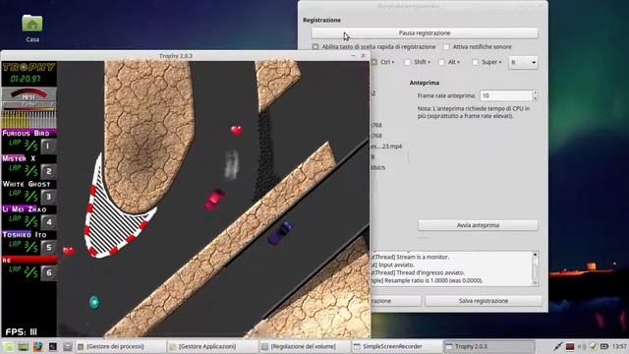Screen dimensions: 629x354
Task: Click the Trophy race timer 01:20.97
Action: (25, 79)
